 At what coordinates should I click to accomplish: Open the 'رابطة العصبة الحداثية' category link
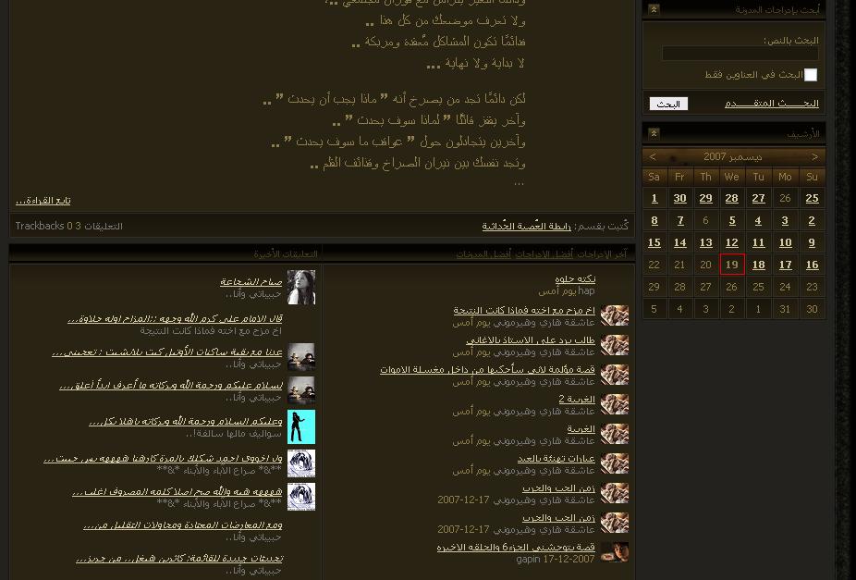[x=526, y=227]
